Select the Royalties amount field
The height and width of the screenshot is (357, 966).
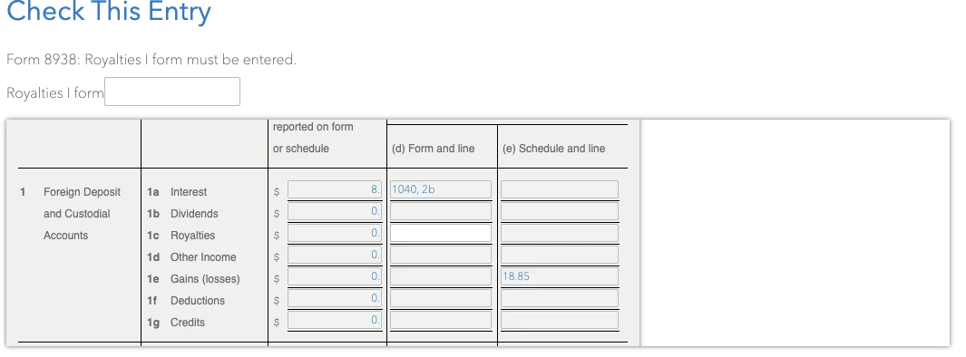coord(335,233)
